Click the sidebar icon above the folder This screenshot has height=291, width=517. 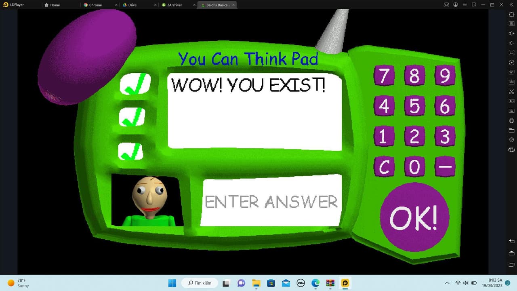[x=511, y=121]
